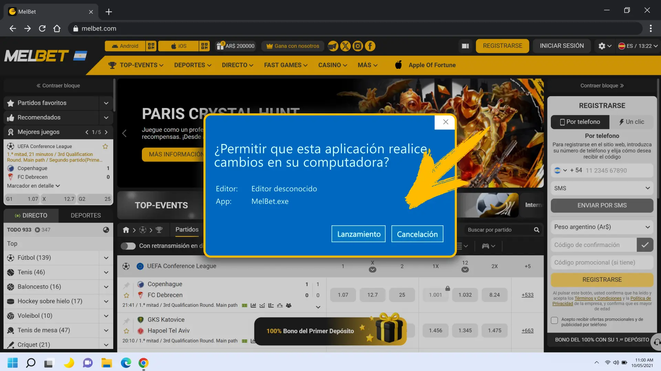Close the permission dialog with X
The image size is (661, 371).
point(445,122)
